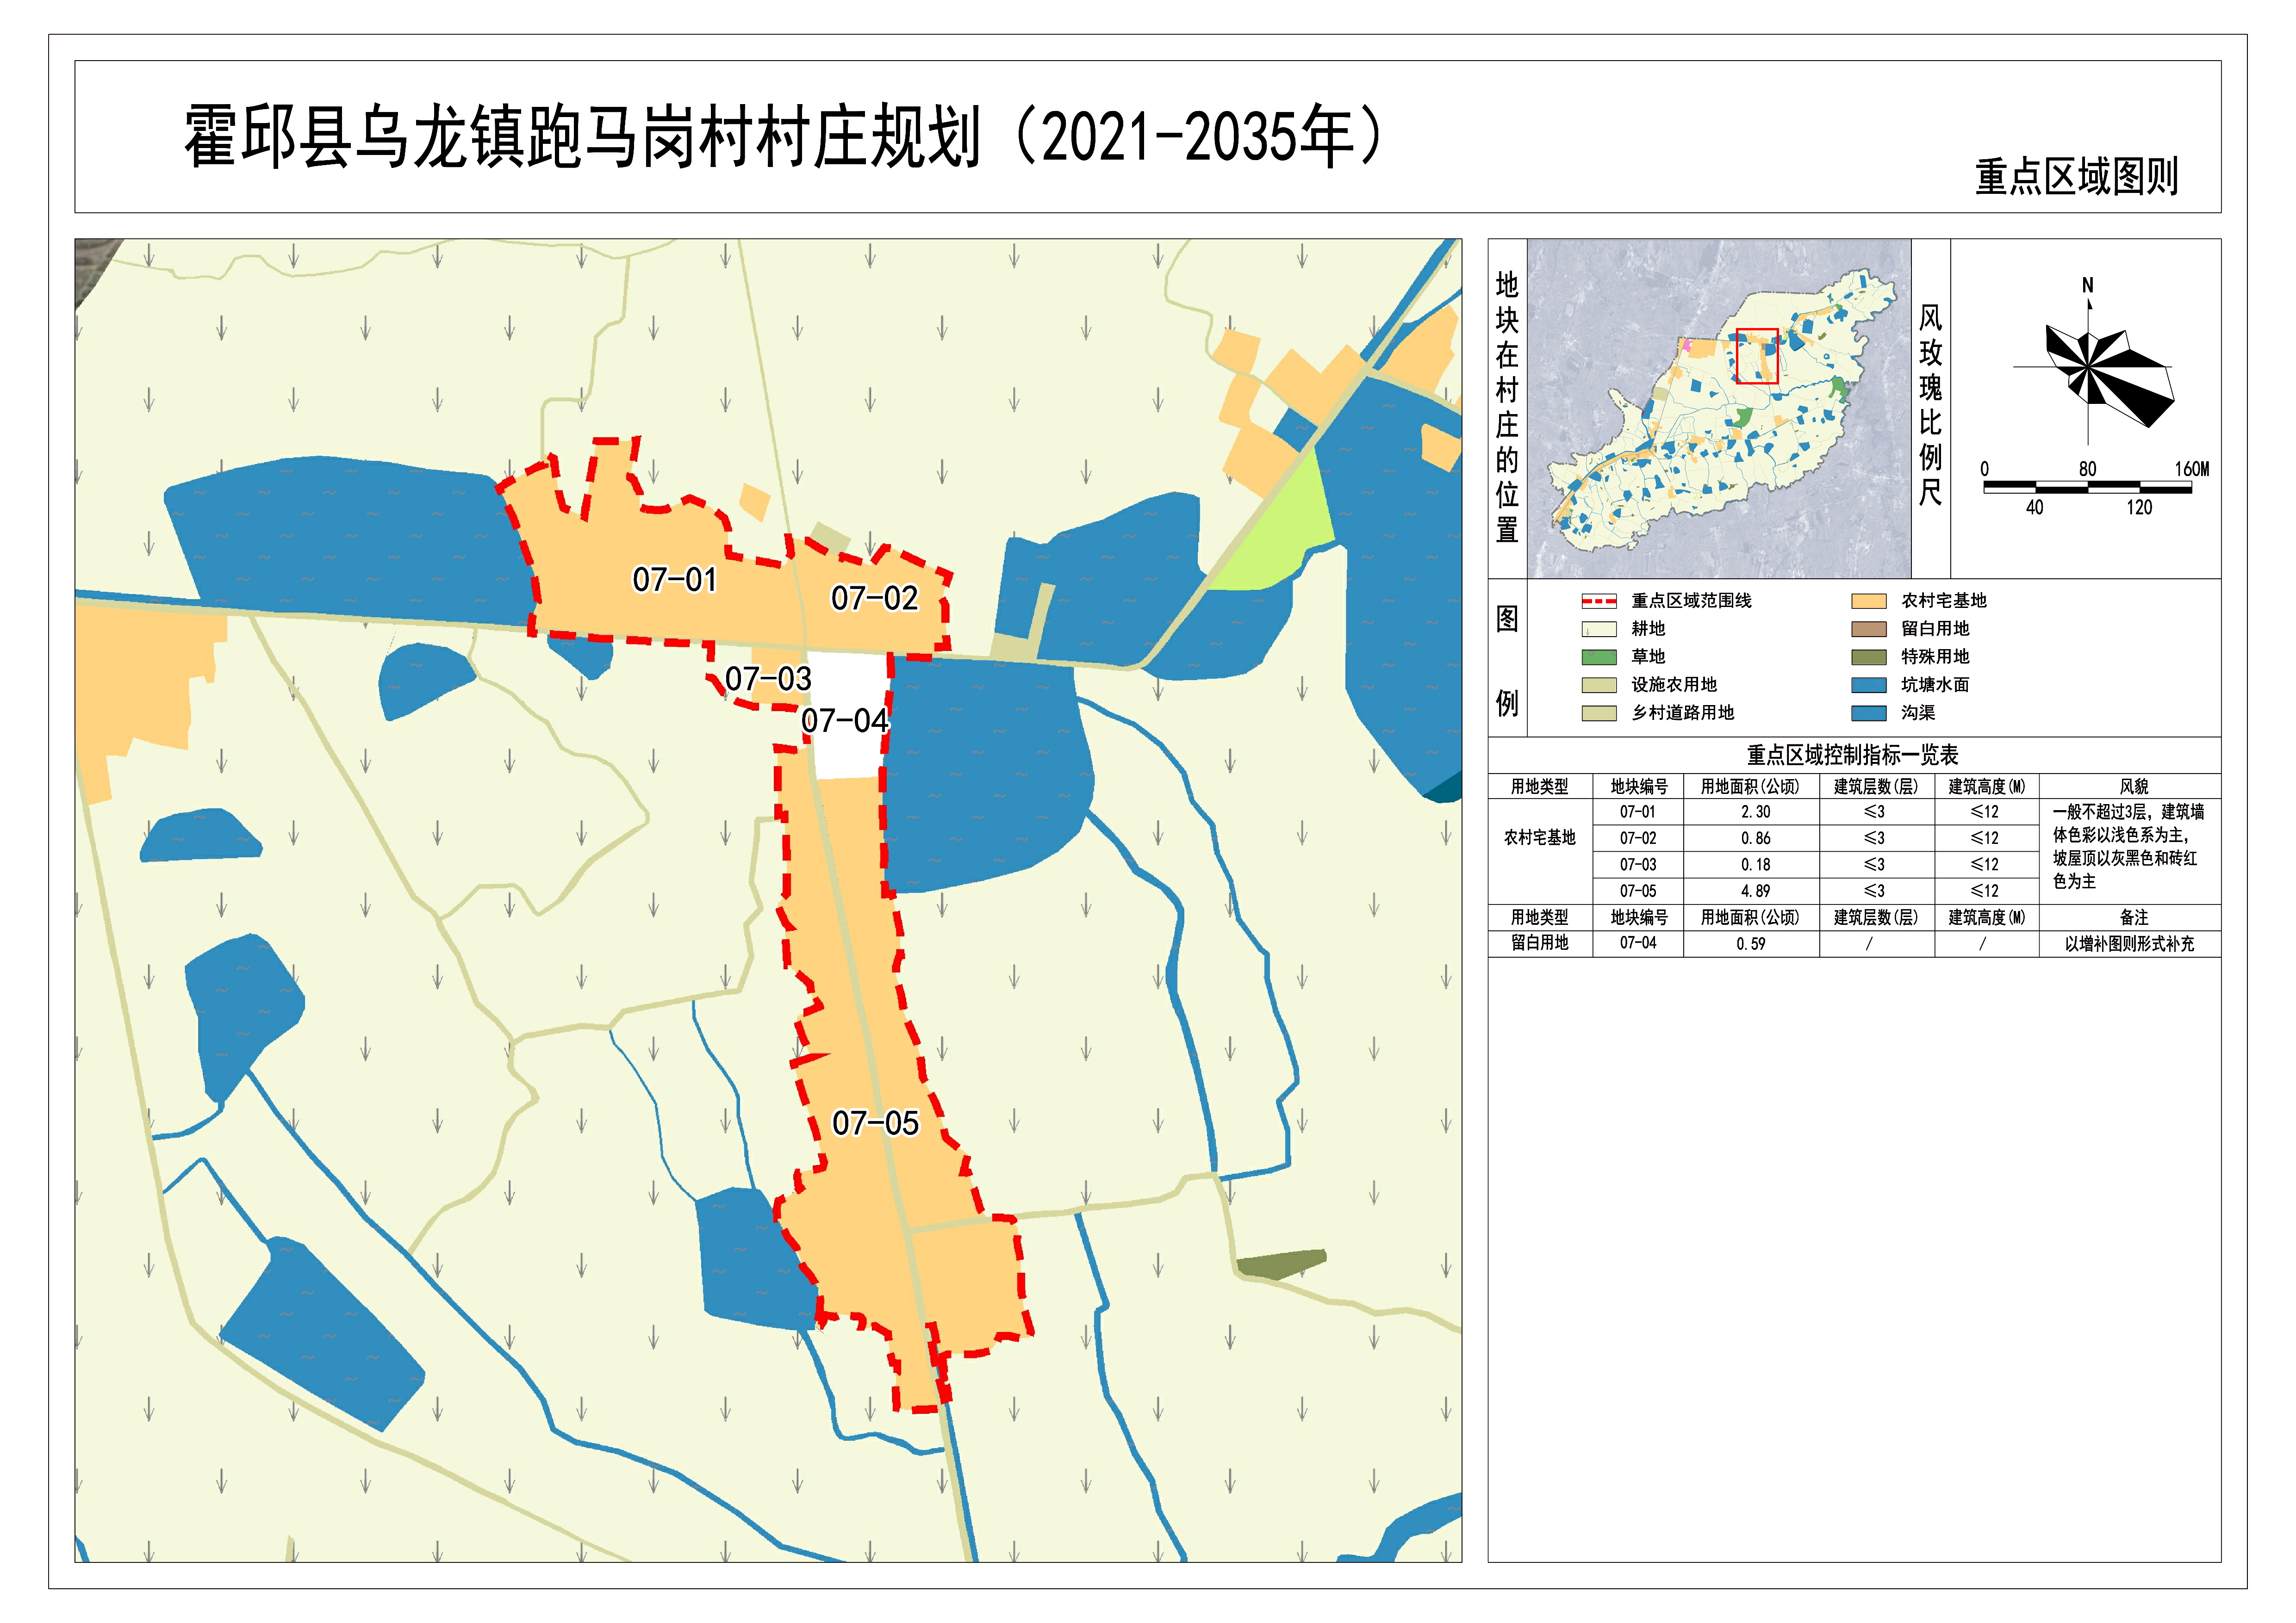Click the 重点区域范围线 legend label
This screenshot has width=2296, height=1623.
(1691, 601)
